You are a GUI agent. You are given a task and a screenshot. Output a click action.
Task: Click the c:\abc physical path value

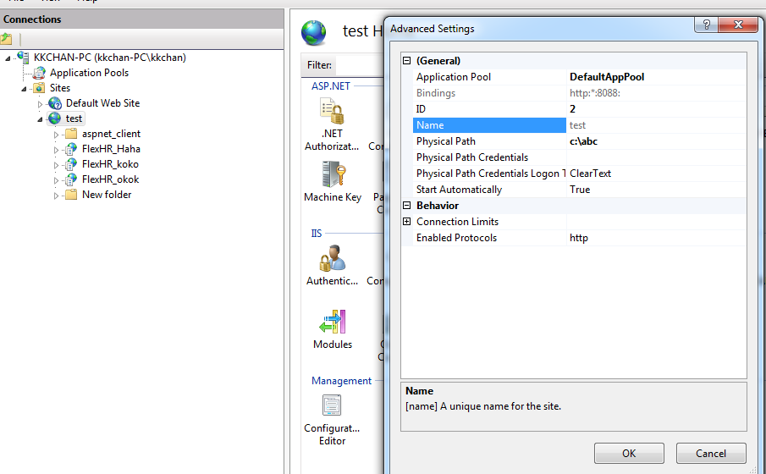coord(656,141)
